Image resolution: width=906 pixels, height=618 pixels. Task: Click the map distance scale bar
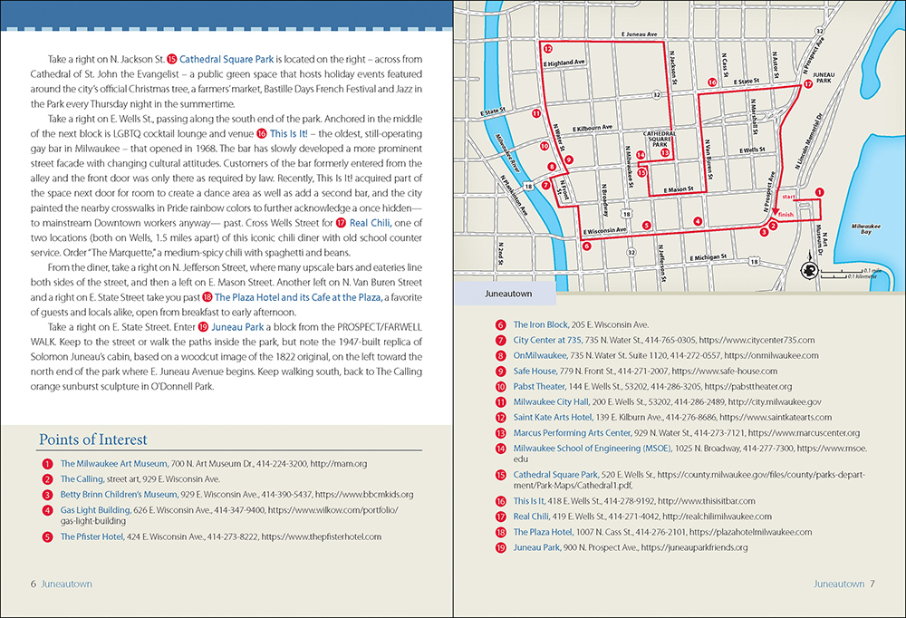coord(849,274)
